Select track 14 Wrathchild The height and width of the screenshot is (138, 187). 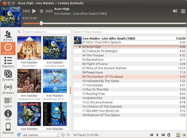coord(130,98)
